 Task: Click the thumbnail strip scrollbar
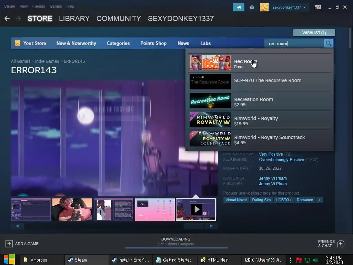click(114, 226)
